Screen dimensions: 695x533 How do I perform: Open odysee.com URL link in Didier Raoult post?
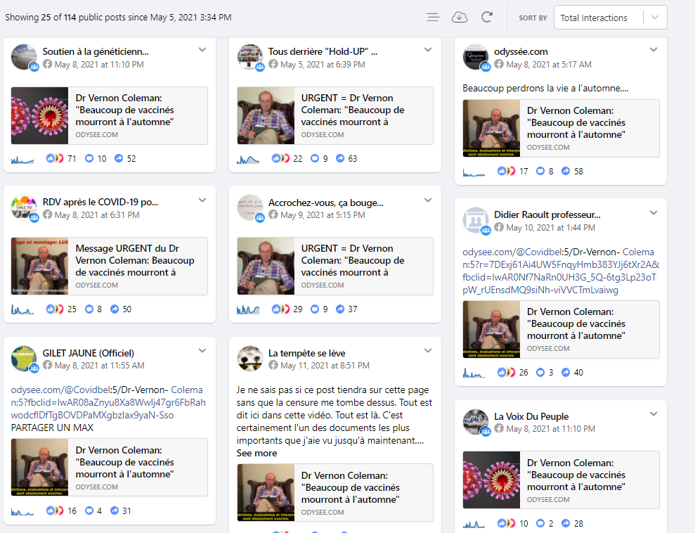click(x=561, y=271)
